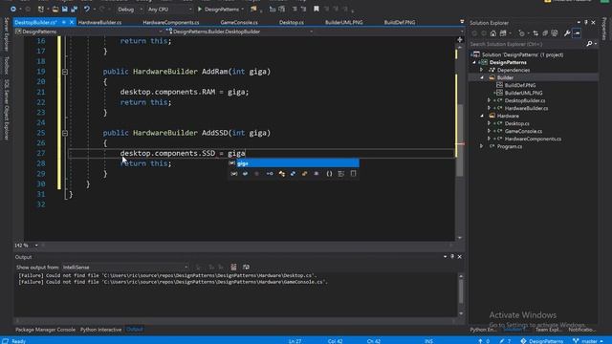Click Switch Views icon in Solution Explorer
The height and width of the screenshot is (344, 612).
tap(503, 33)
